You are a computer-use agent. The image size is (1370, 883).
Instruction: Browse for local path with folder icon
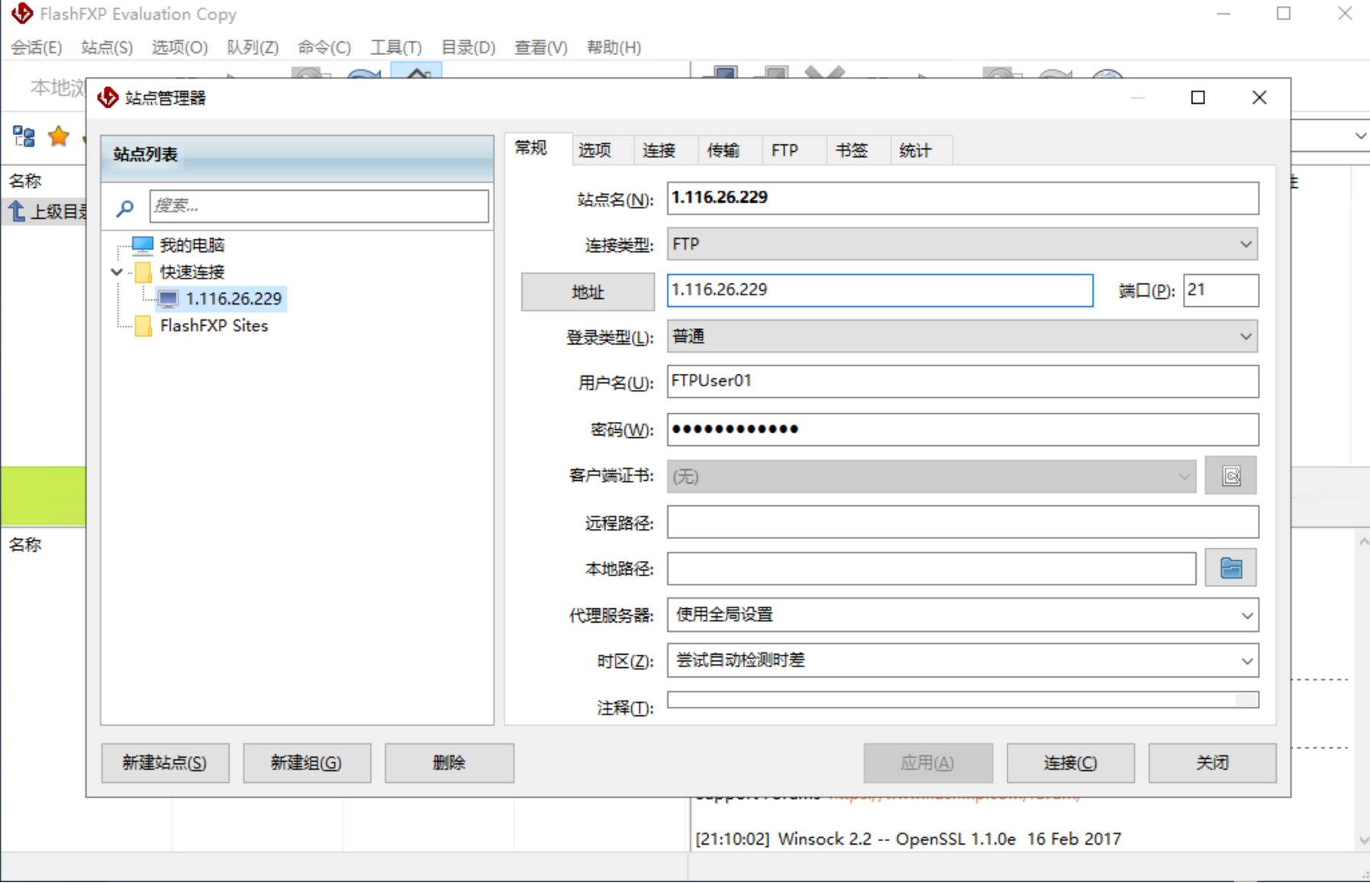[x=1230, y=568]
